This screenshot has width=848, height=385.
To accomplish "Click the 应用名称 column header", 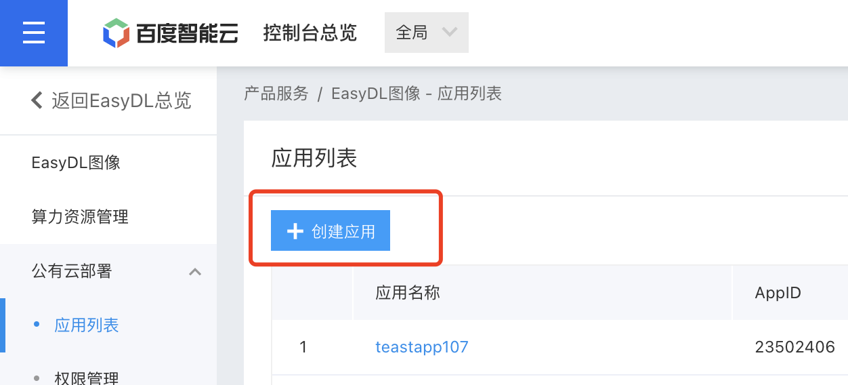I will [408, 292].
